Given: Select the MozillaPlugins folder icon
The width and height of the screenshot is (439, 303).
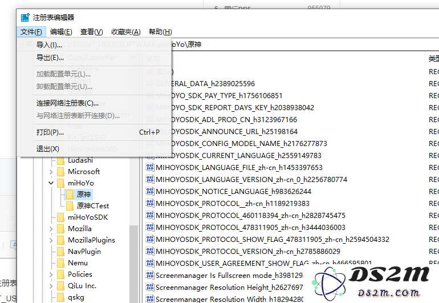Looking at the screenshot, I should 60,240.
